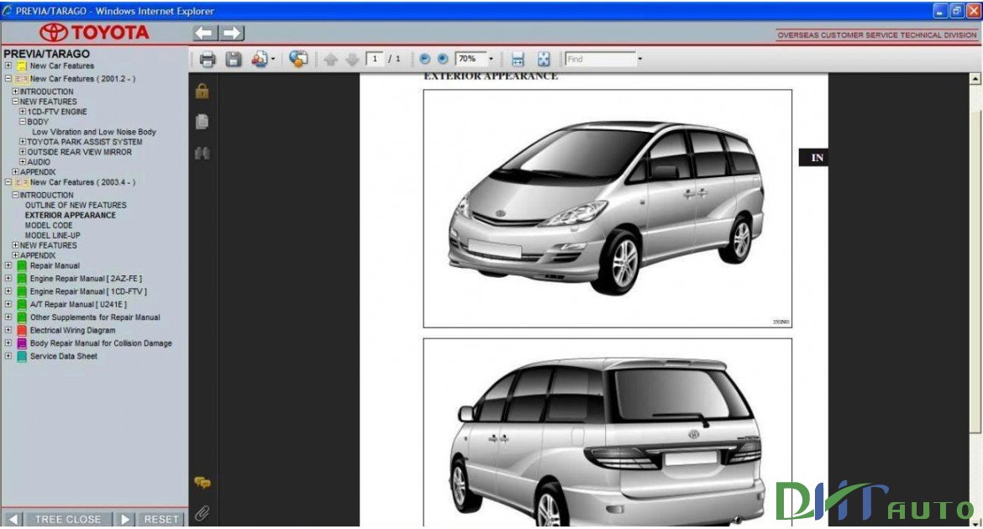Select the fit full page icon
The image size is (983, 529).
pos(544,60)
